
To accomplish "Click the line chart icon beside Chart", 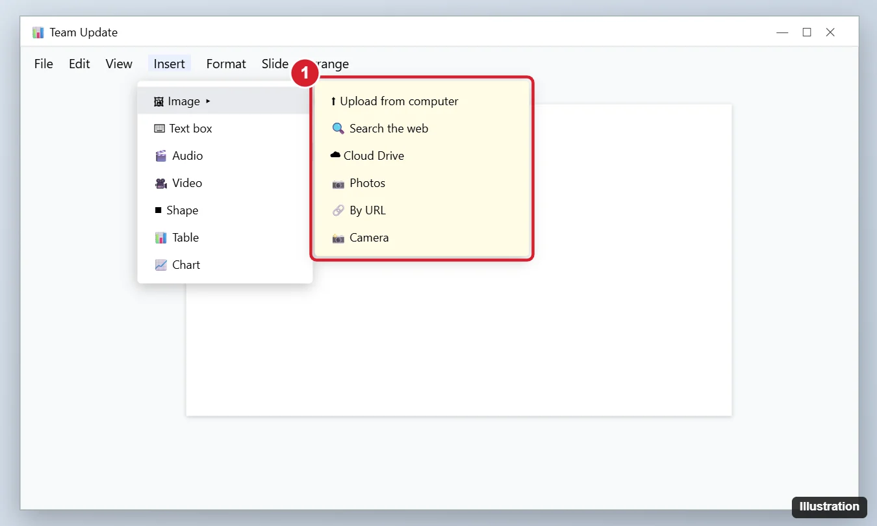I will click(x=161, y=265).
